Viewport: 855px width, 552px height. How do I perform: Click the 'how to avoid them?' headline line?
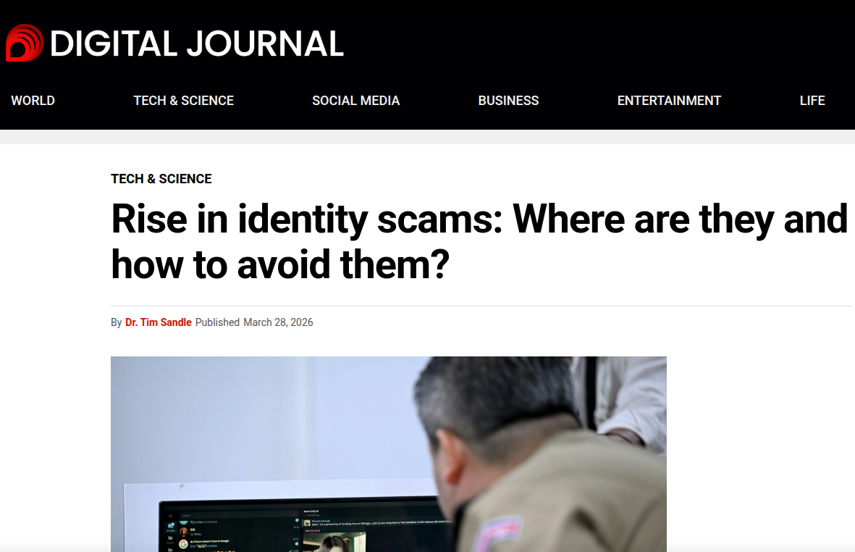280,264
